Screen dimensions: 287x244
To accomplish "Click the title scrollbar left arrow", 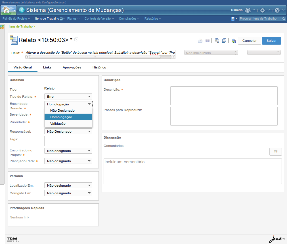I will [27, 57].
